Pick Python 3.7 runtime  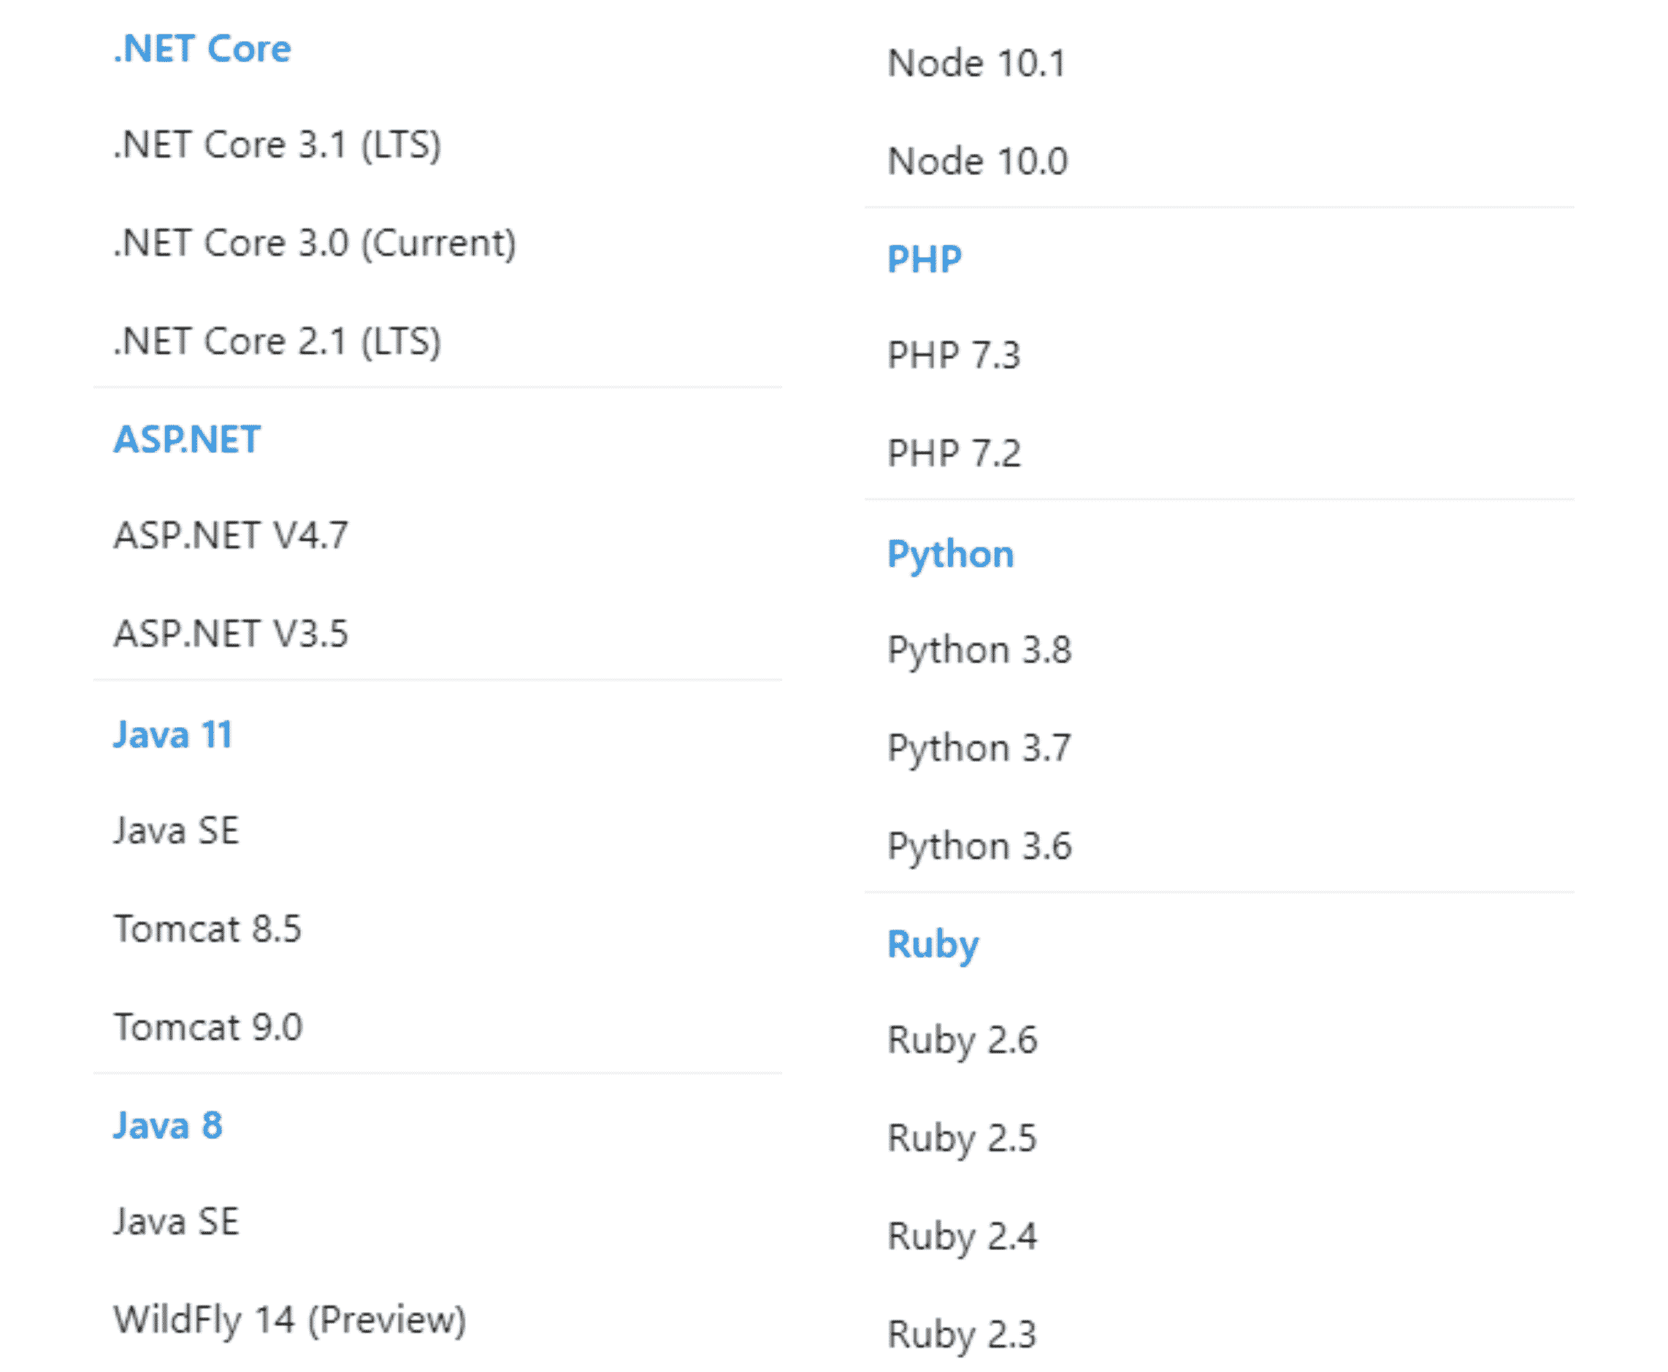979,749
